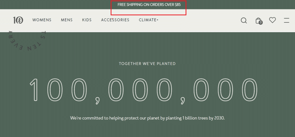
Task: Open the MENS menu
Action: pyautogui.click(x=67, y=20)
